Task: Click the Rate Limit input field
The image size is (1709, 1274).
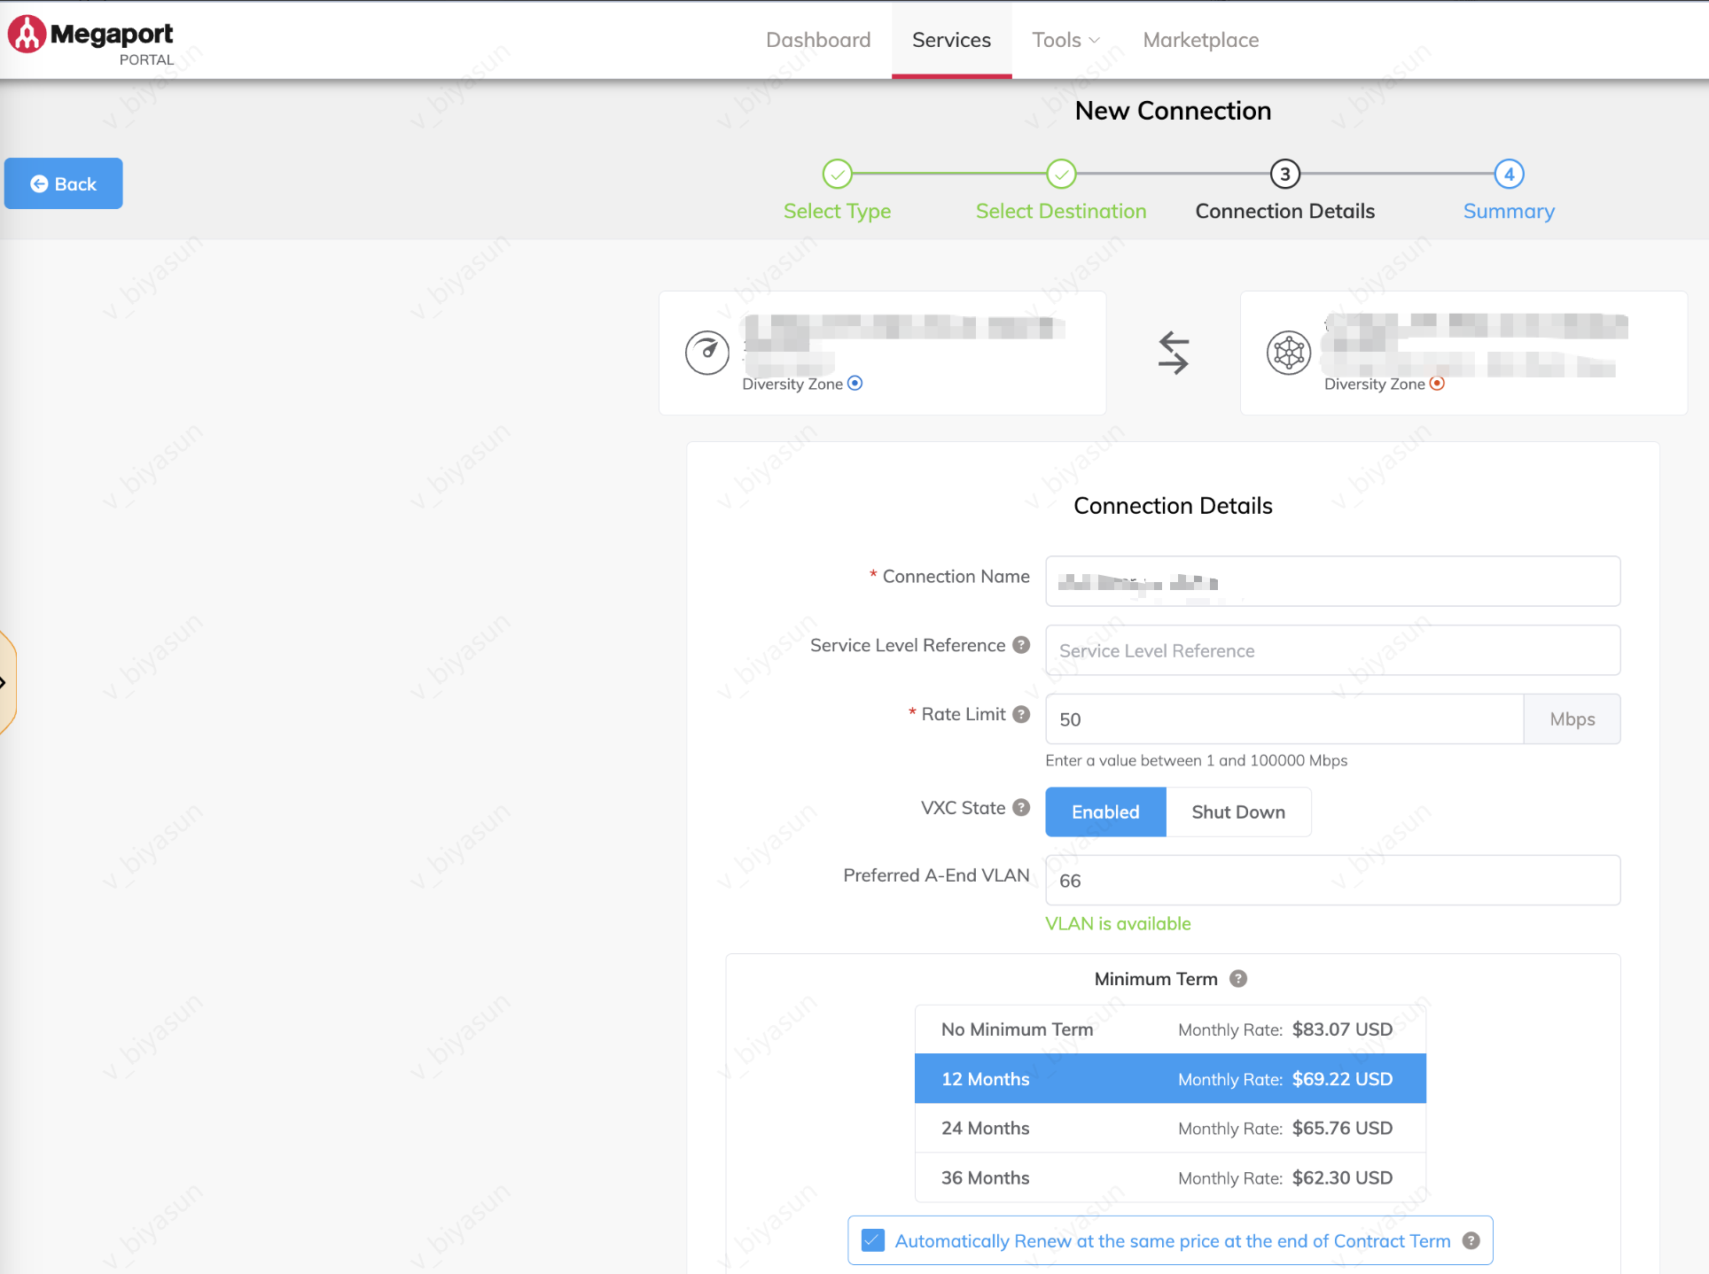Action: click(1284, 719)
